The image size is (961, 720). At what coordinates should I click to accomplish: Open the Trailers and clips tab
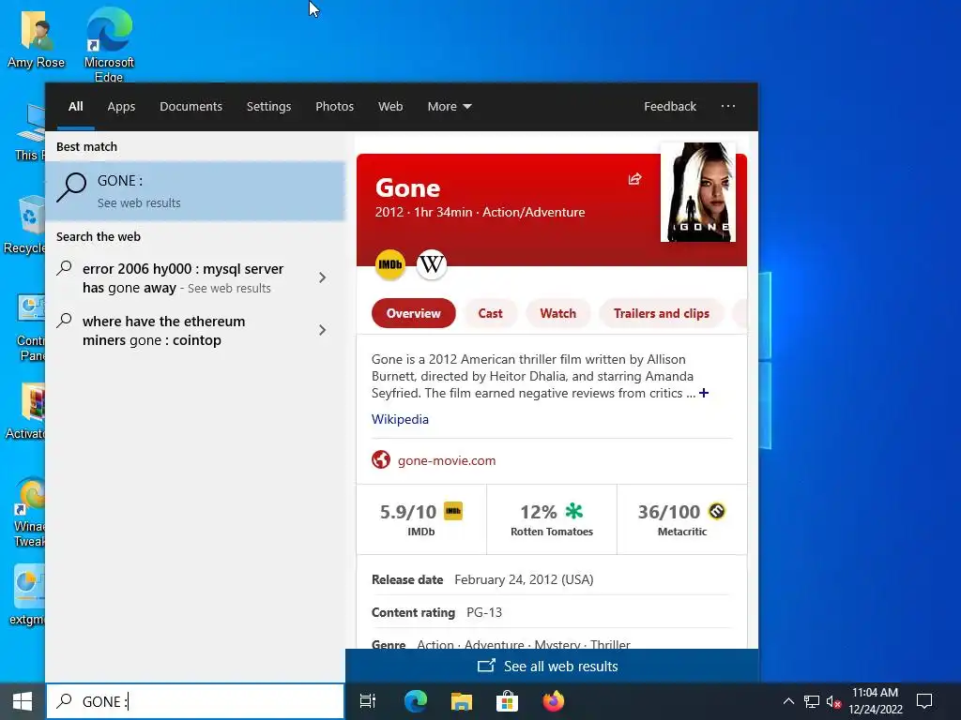[x=662, y=313]
